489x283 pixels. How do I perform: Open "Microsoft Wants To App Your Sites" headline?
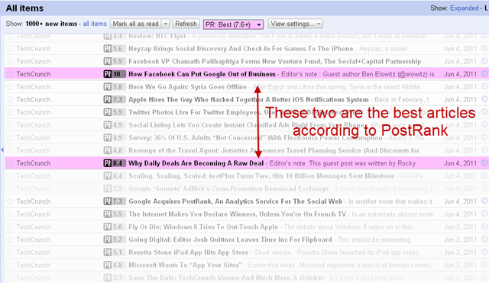tap(185, 265)
